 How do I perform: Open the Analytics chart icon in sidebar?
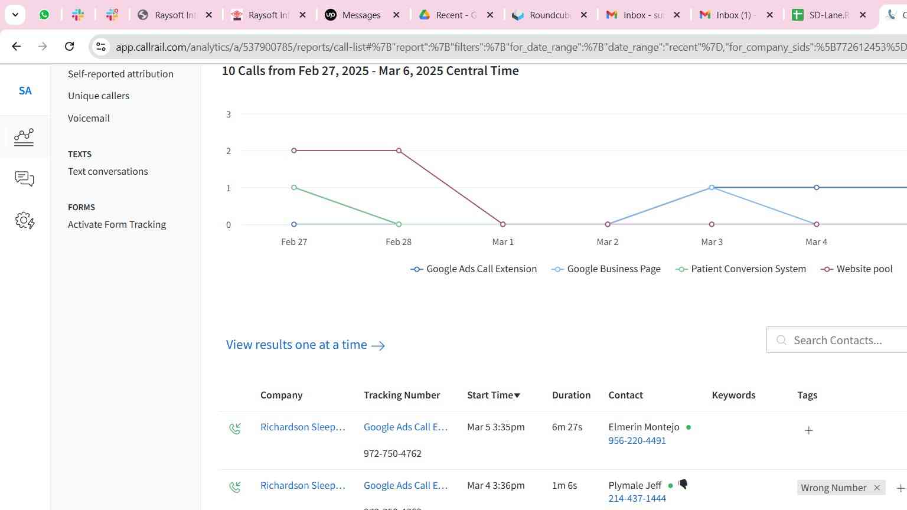[24, 137]
